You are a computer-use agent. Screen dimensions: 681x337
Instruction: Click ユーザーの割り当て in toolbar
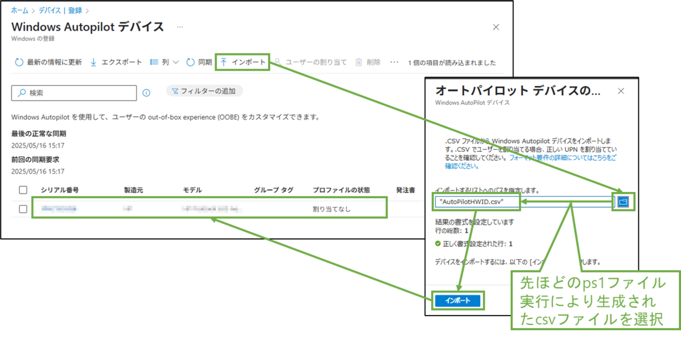click(310, 62)
